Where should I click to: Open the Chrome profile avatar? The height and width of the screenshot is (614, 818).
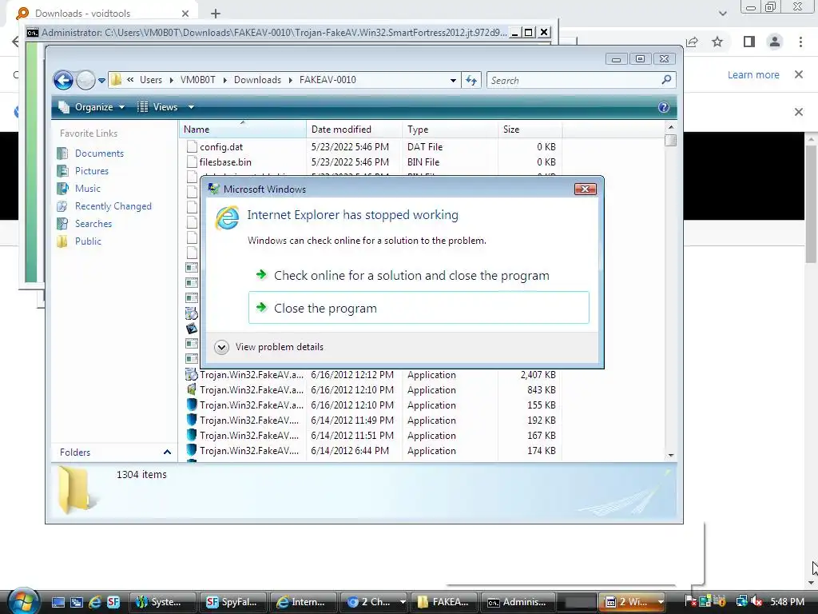coord(775,42)
